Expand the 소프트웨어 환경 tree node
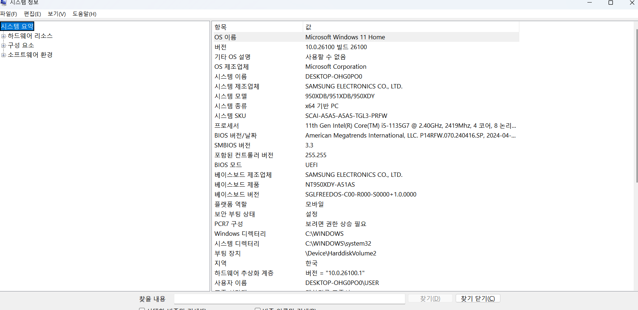638x310 pixels. click(4, 55)
